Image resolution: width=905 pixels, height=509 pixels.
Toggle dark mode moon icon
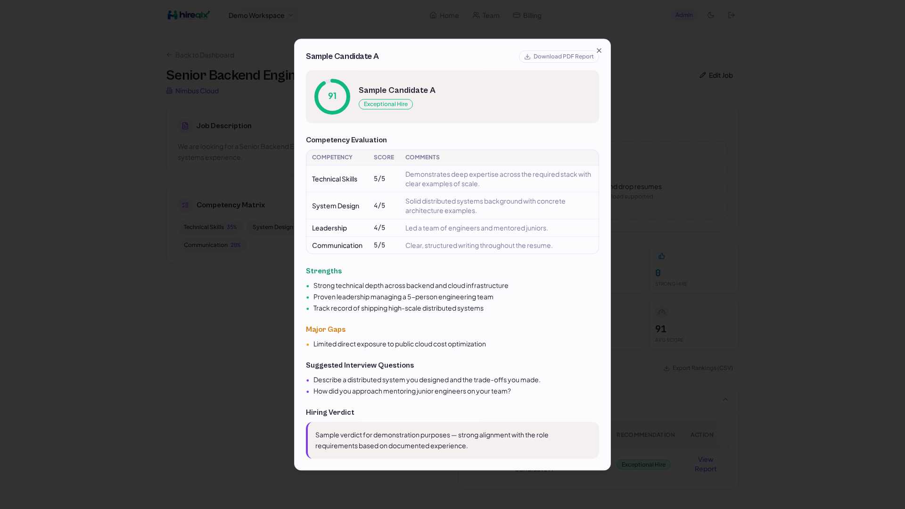coord(711,15)
